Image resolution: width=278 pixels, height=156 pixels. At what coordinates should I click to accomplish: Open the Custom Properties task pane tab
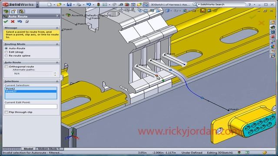pyautogui.click(x=273, y=52)
